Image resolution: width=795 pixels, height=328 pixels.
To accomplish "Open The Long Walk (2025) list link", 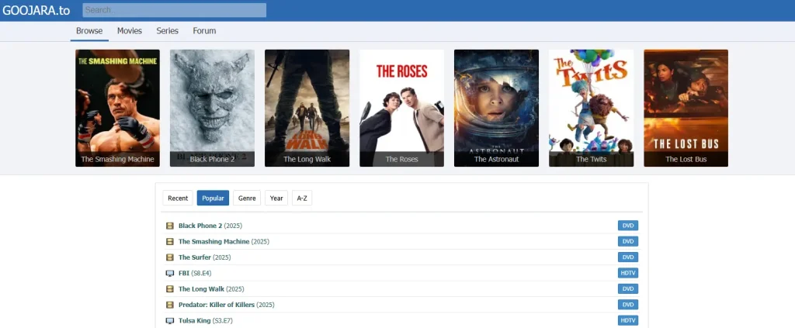I will (211, 289).
